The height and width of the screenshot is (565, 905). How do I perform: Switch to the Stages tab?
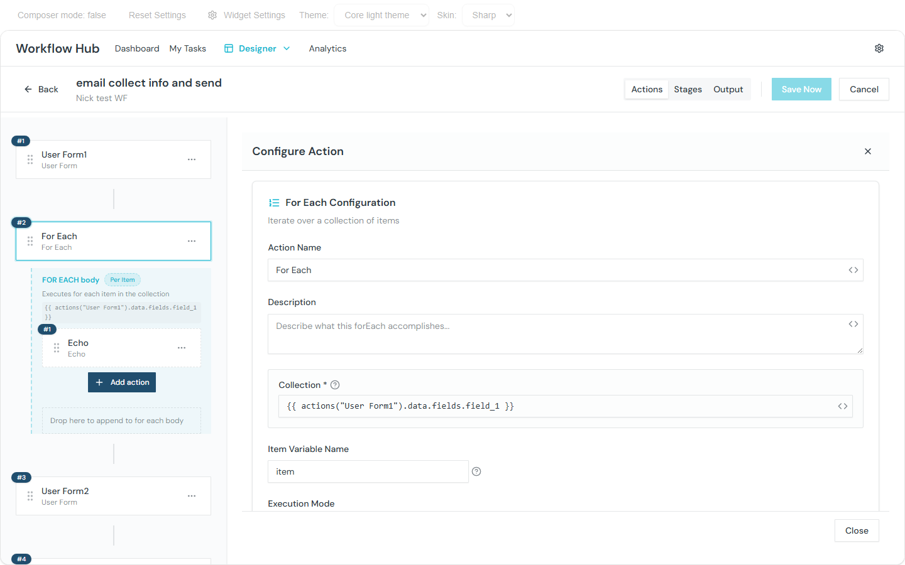pyautogui.click(x=688, y=89)
